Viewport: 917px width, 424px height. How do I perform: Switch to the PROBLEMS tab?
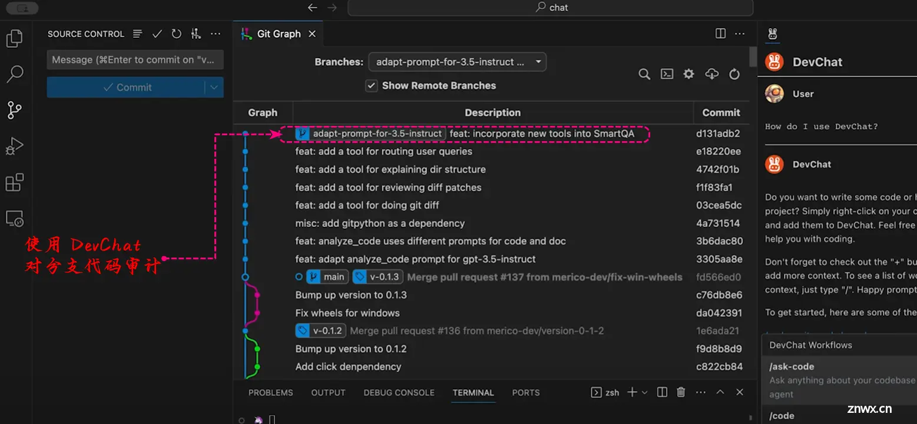270,393
